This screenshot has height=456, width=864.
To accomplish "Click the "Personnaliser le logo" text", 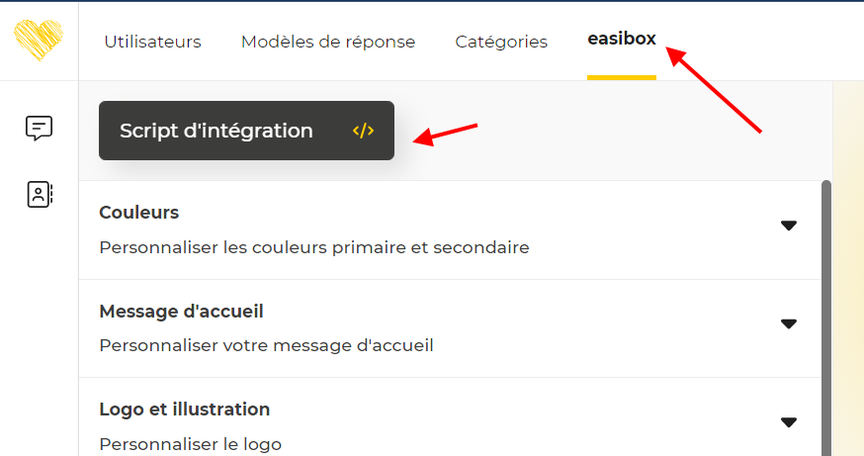I will pyautogui.click(x=190, y=443).
